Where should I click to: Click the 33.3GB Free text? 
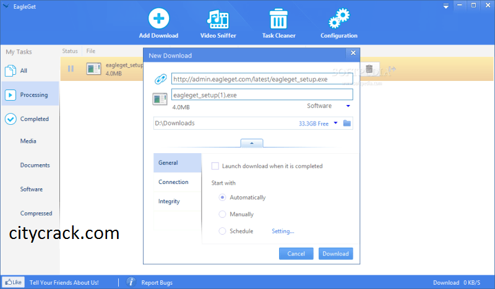pyautogui.click(x=314, y=124)
